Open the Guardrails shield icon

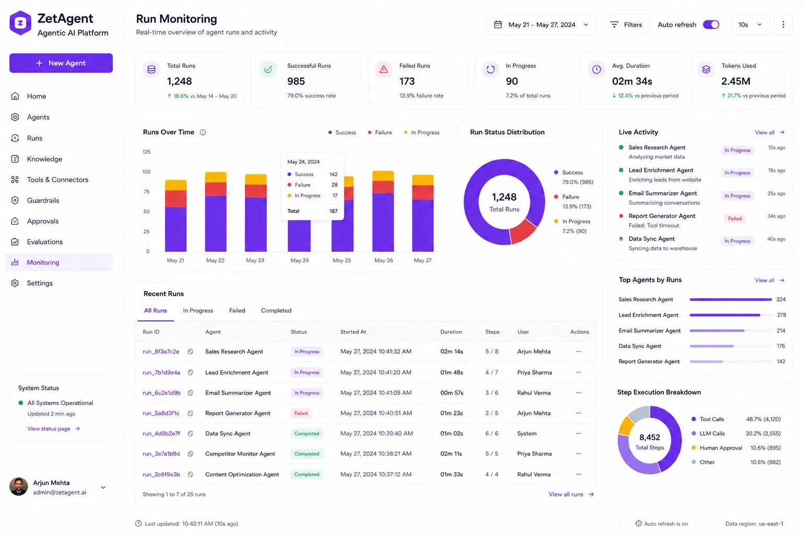[15, 200]
